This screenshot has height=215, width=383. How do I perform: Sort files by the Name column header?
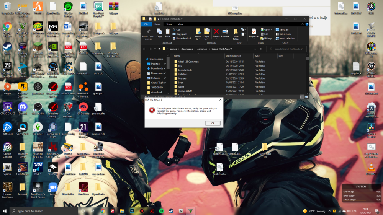[x=177, y=56]
